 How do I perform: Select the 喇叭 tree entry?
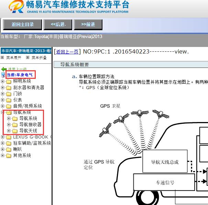(18, 149)
